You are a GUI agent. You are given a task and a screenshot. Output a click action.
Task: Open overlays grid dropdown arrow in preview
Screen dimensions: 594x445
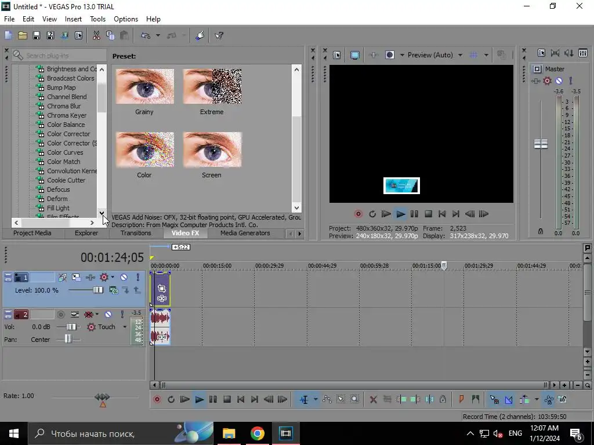tap(486, 55)
